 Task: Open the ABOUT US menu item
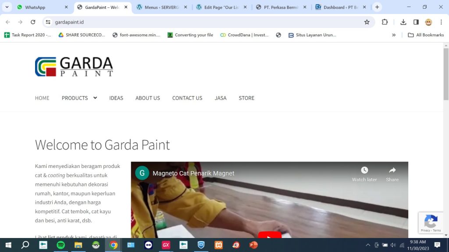[x=147, y=98]
